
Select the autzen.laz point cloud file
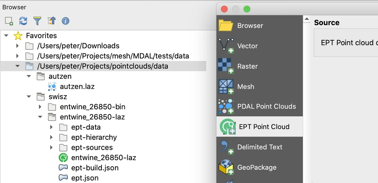click(77, 86)
